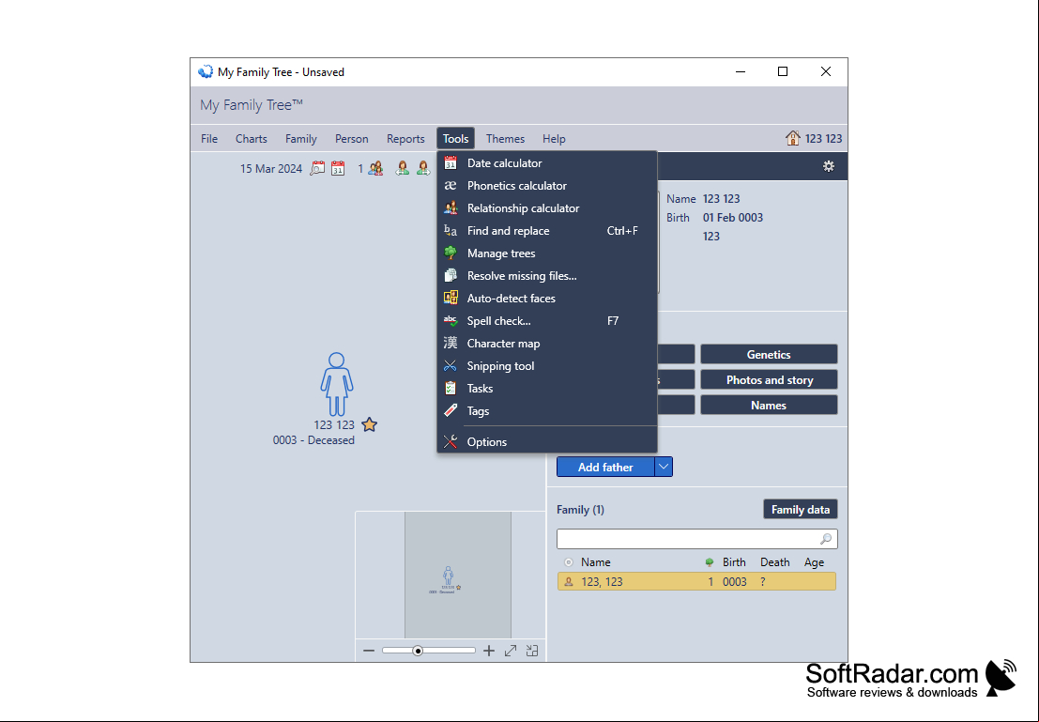1039x722 pixels.
Task: Start the Spell check tool
Action: click(546, 321)
